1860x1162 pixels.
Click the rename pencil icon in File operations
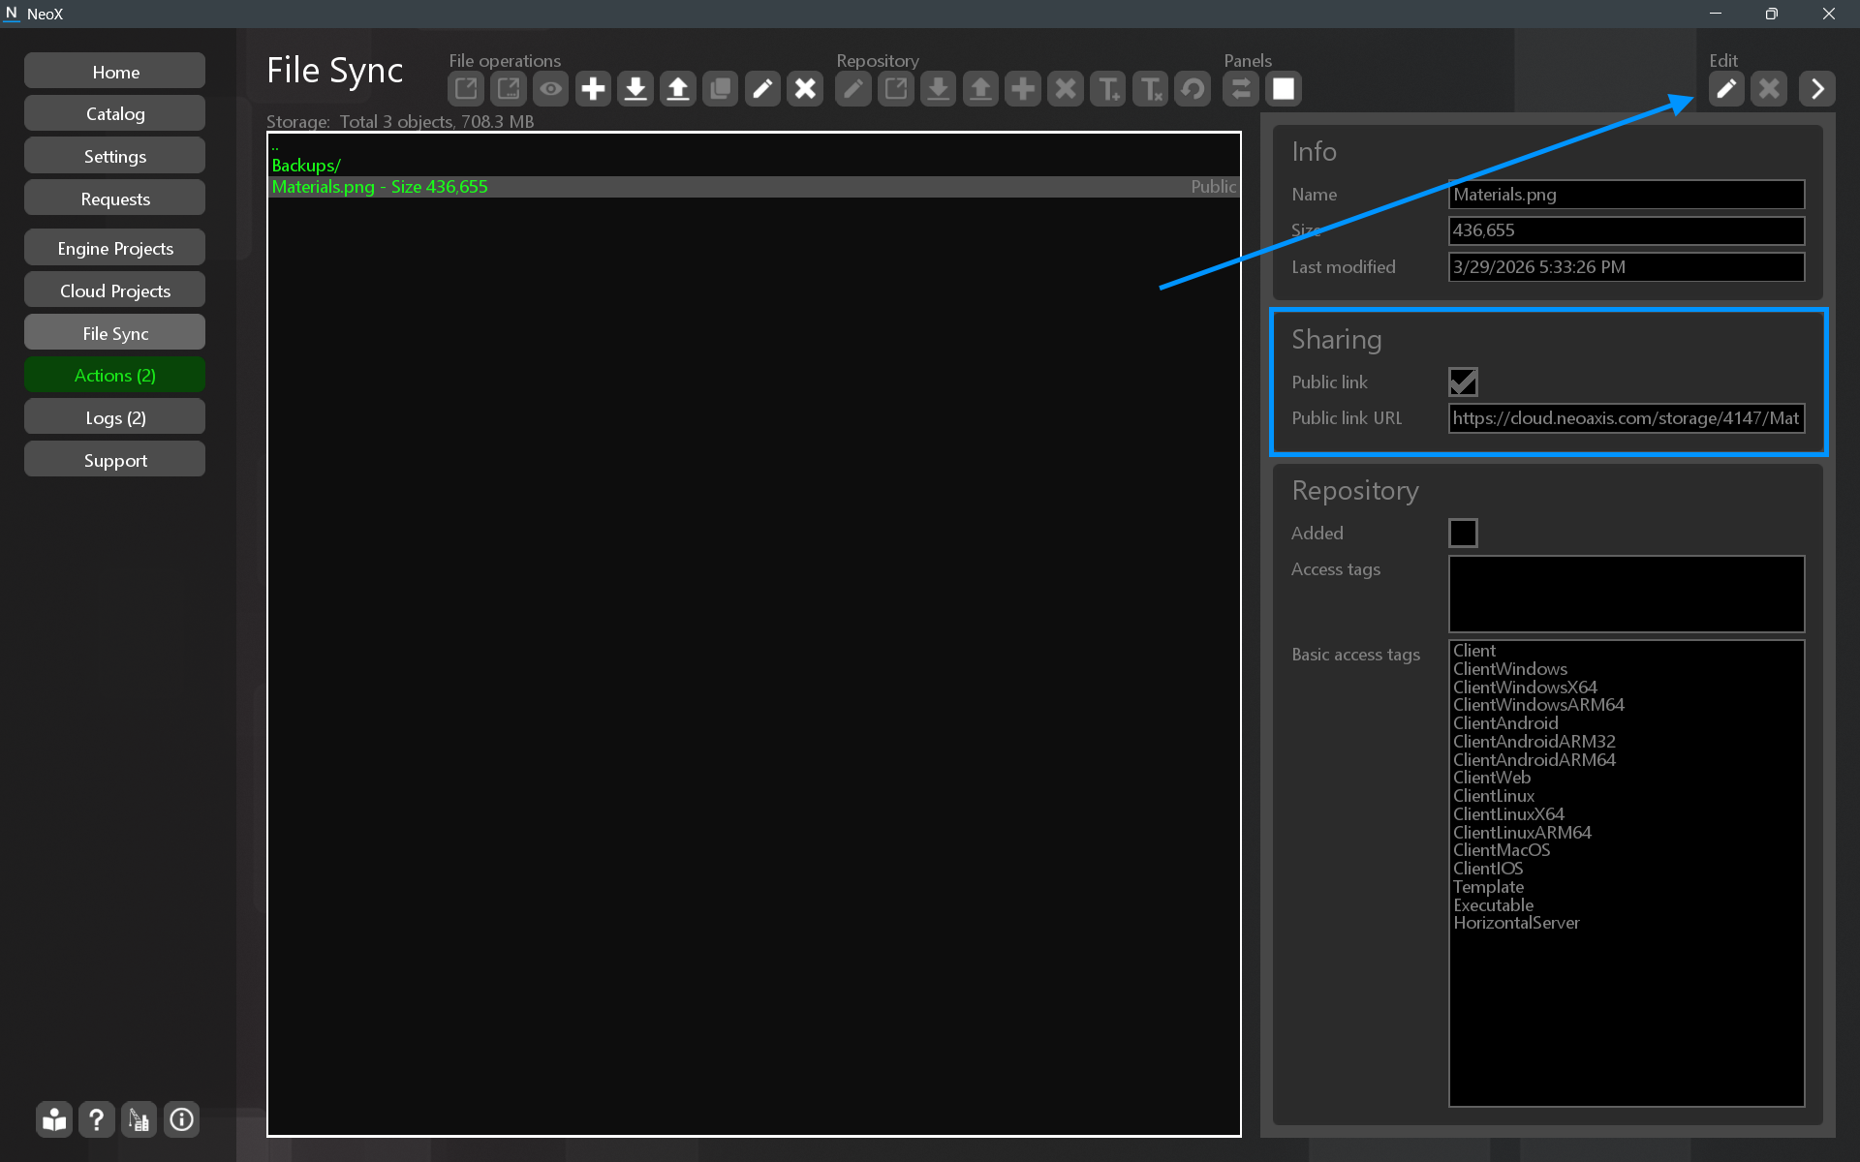click(762, 89)
